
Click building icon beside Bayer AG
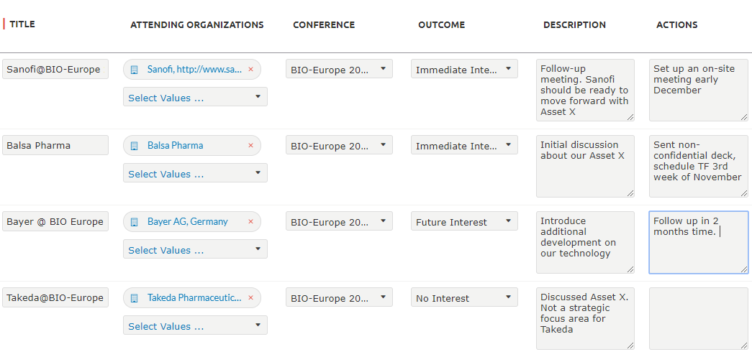[135, 221]
